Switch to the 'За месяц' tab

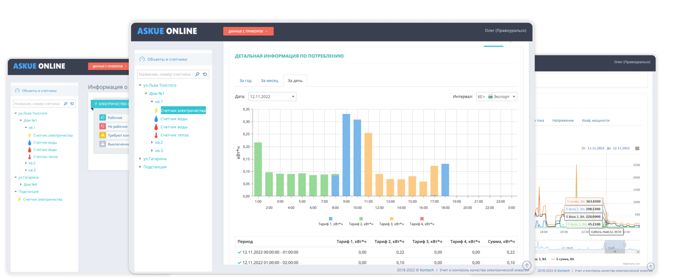pyautogui.click(x=269, y=81)
